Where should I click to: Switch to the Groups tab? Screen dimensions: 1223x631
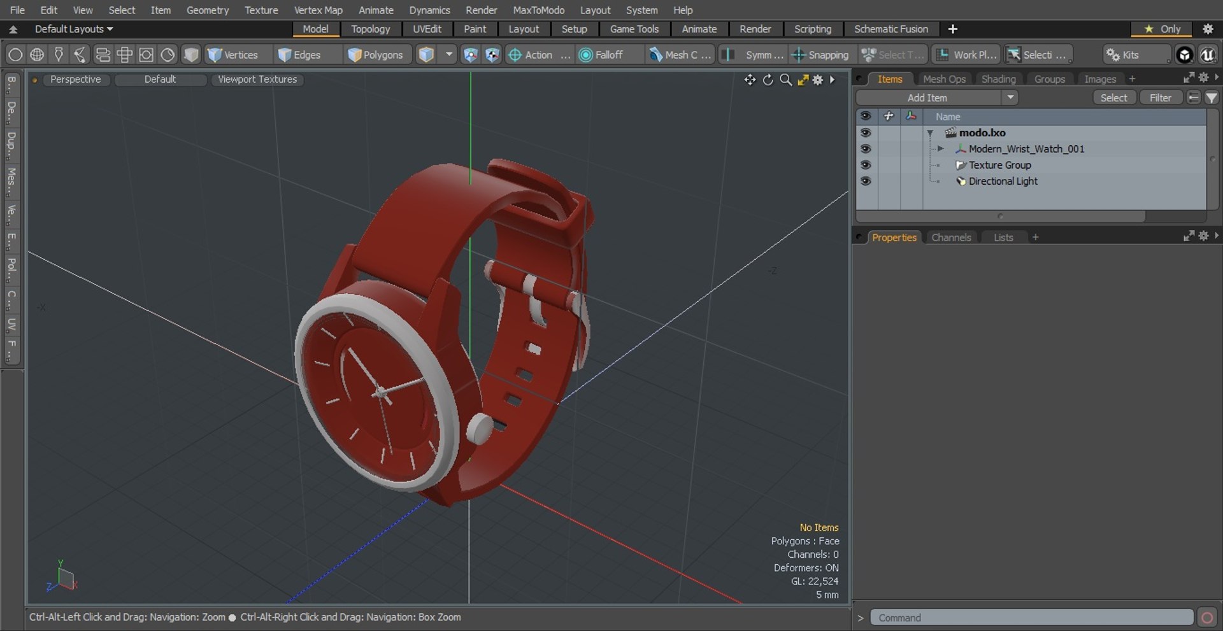[1049, 79]
